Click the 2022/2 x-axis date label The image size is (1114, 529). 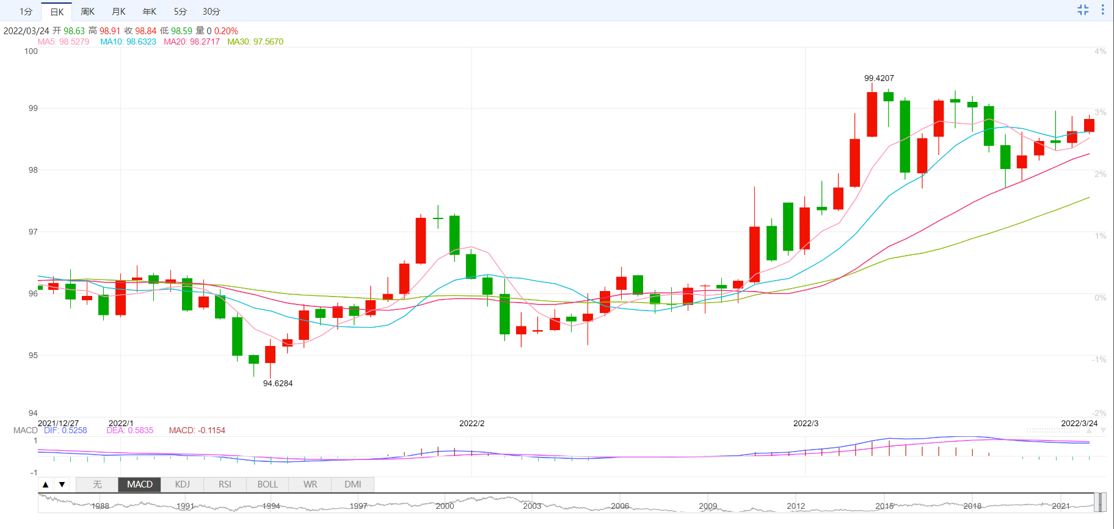point(471,423)
